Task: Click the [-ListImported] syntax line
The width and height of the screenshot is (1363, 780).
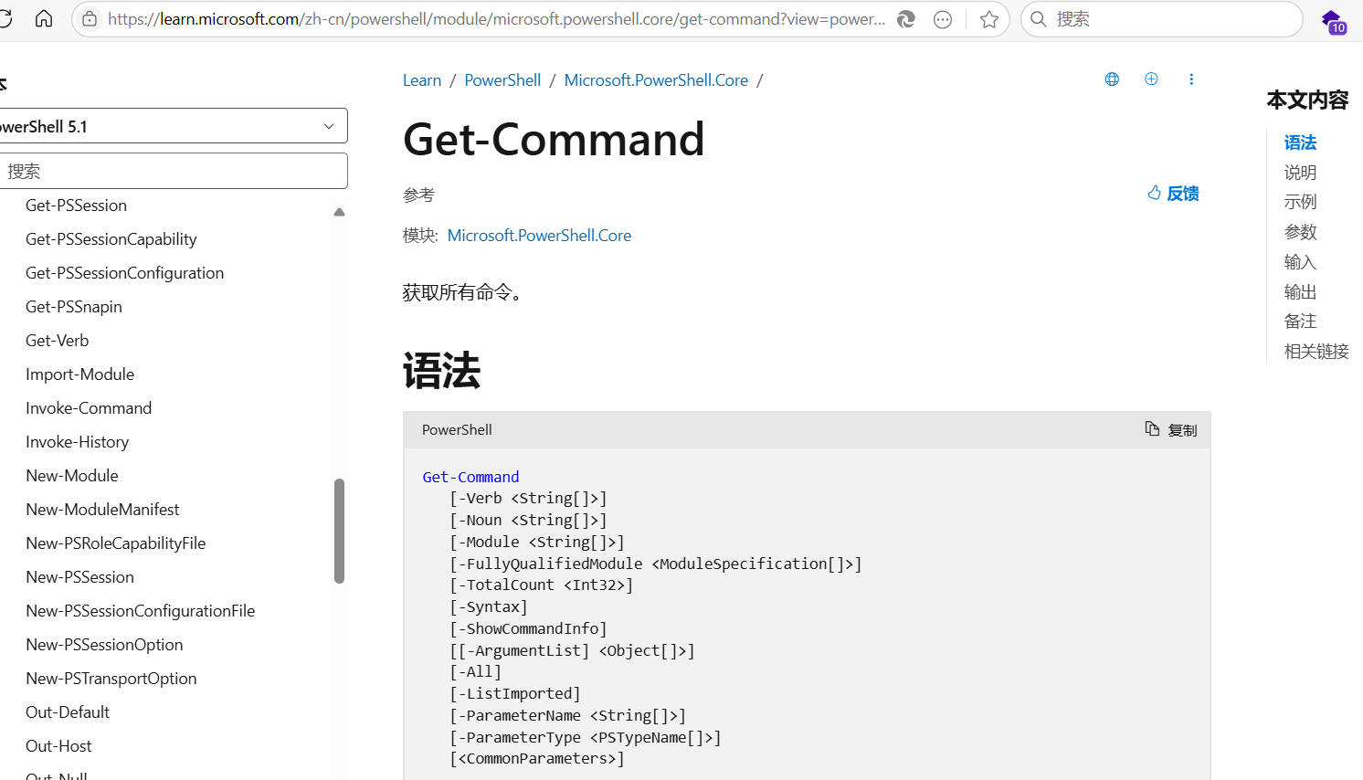Action: [x=514, y=694]
